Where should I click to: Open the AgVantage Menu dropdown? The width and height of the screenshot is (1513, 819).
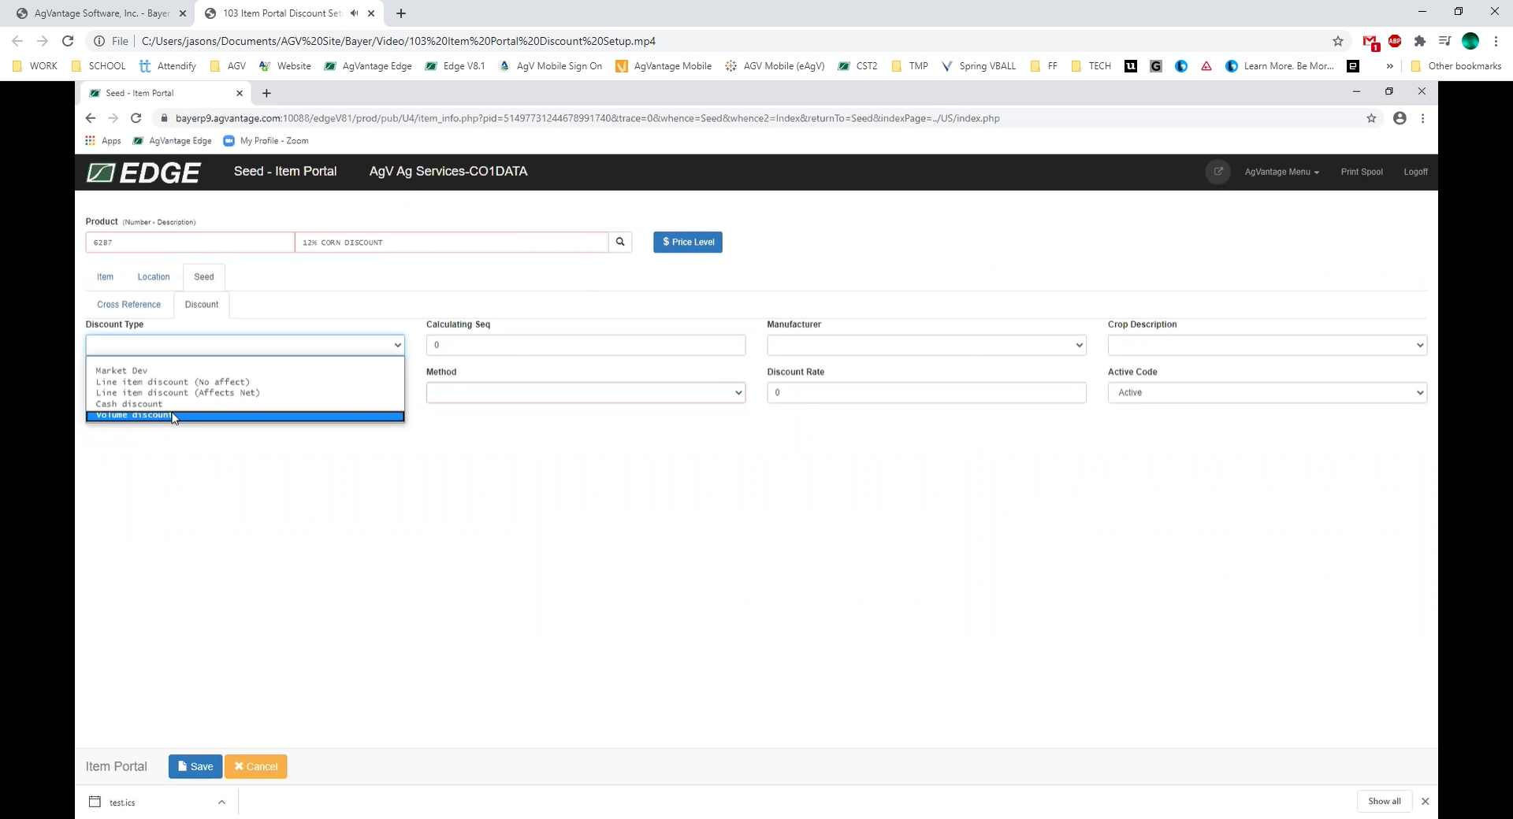pos(1281,172)
